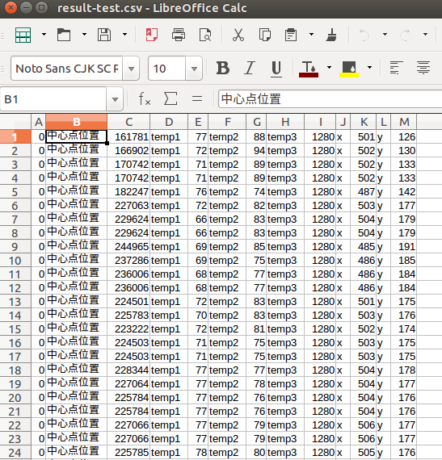Open the Background Color picker dropdown arrow
Screen dimensions: 442x460
(x=370, y=68)
